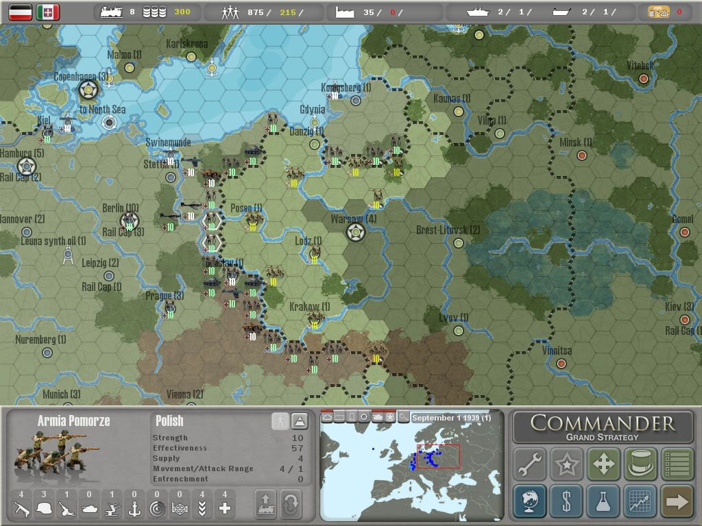Viewport: 702px width, 526px height.
Task: Click the manpower people icon
Action: click(230, 12)
